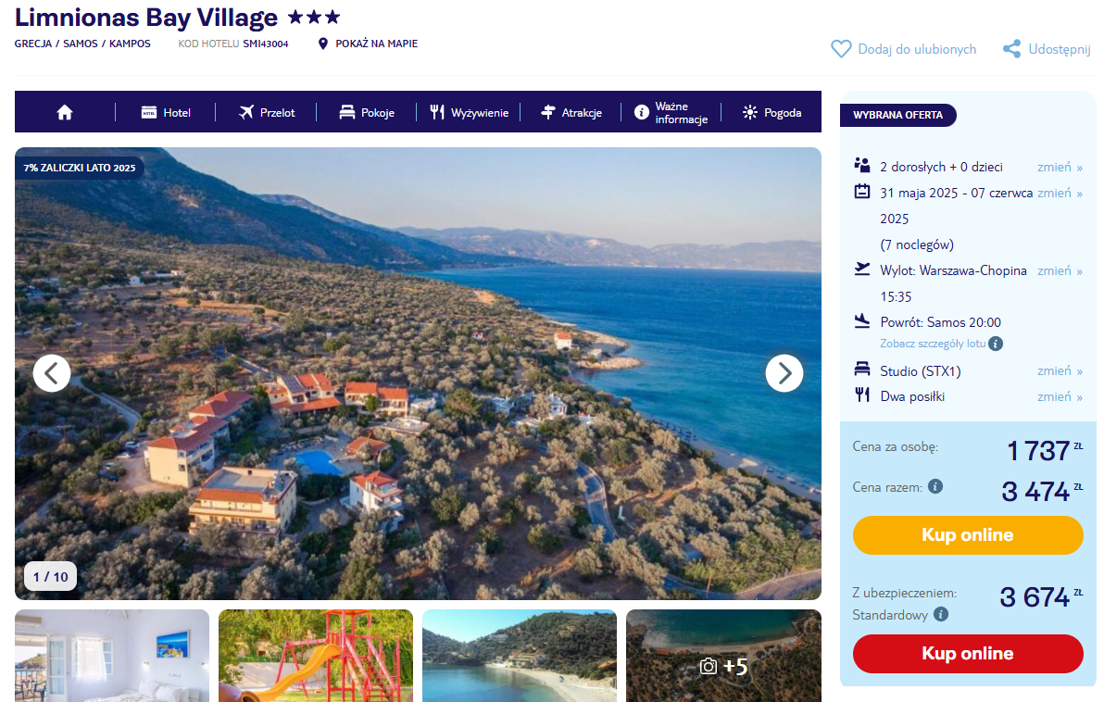Open gallery thumbnail showing +5 photos

click(x=723, y=656)
